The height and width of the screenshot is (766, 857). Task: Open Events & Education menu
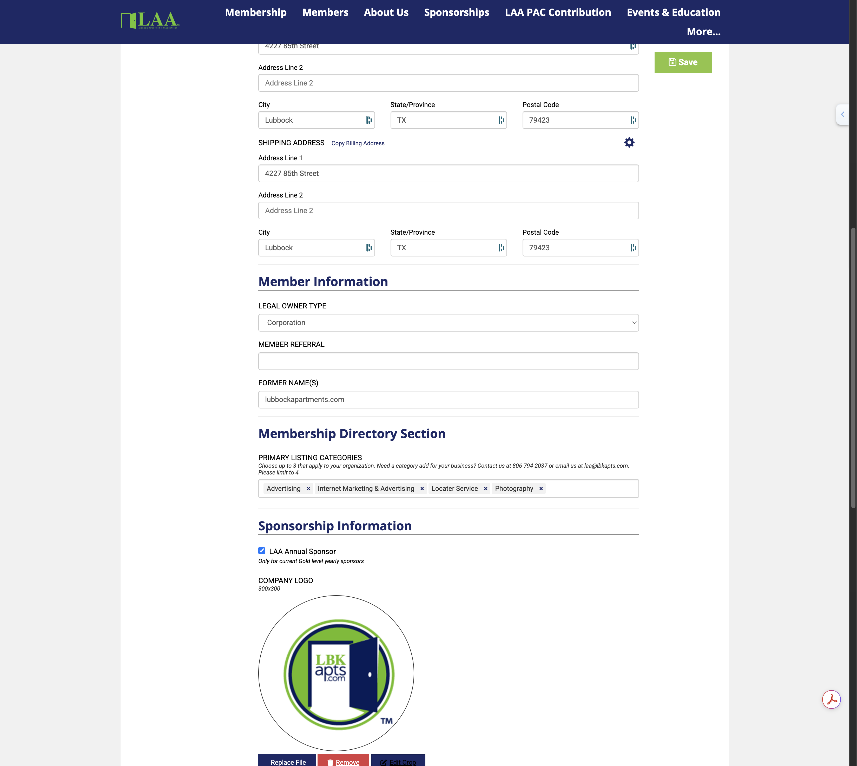pos(674,13)
